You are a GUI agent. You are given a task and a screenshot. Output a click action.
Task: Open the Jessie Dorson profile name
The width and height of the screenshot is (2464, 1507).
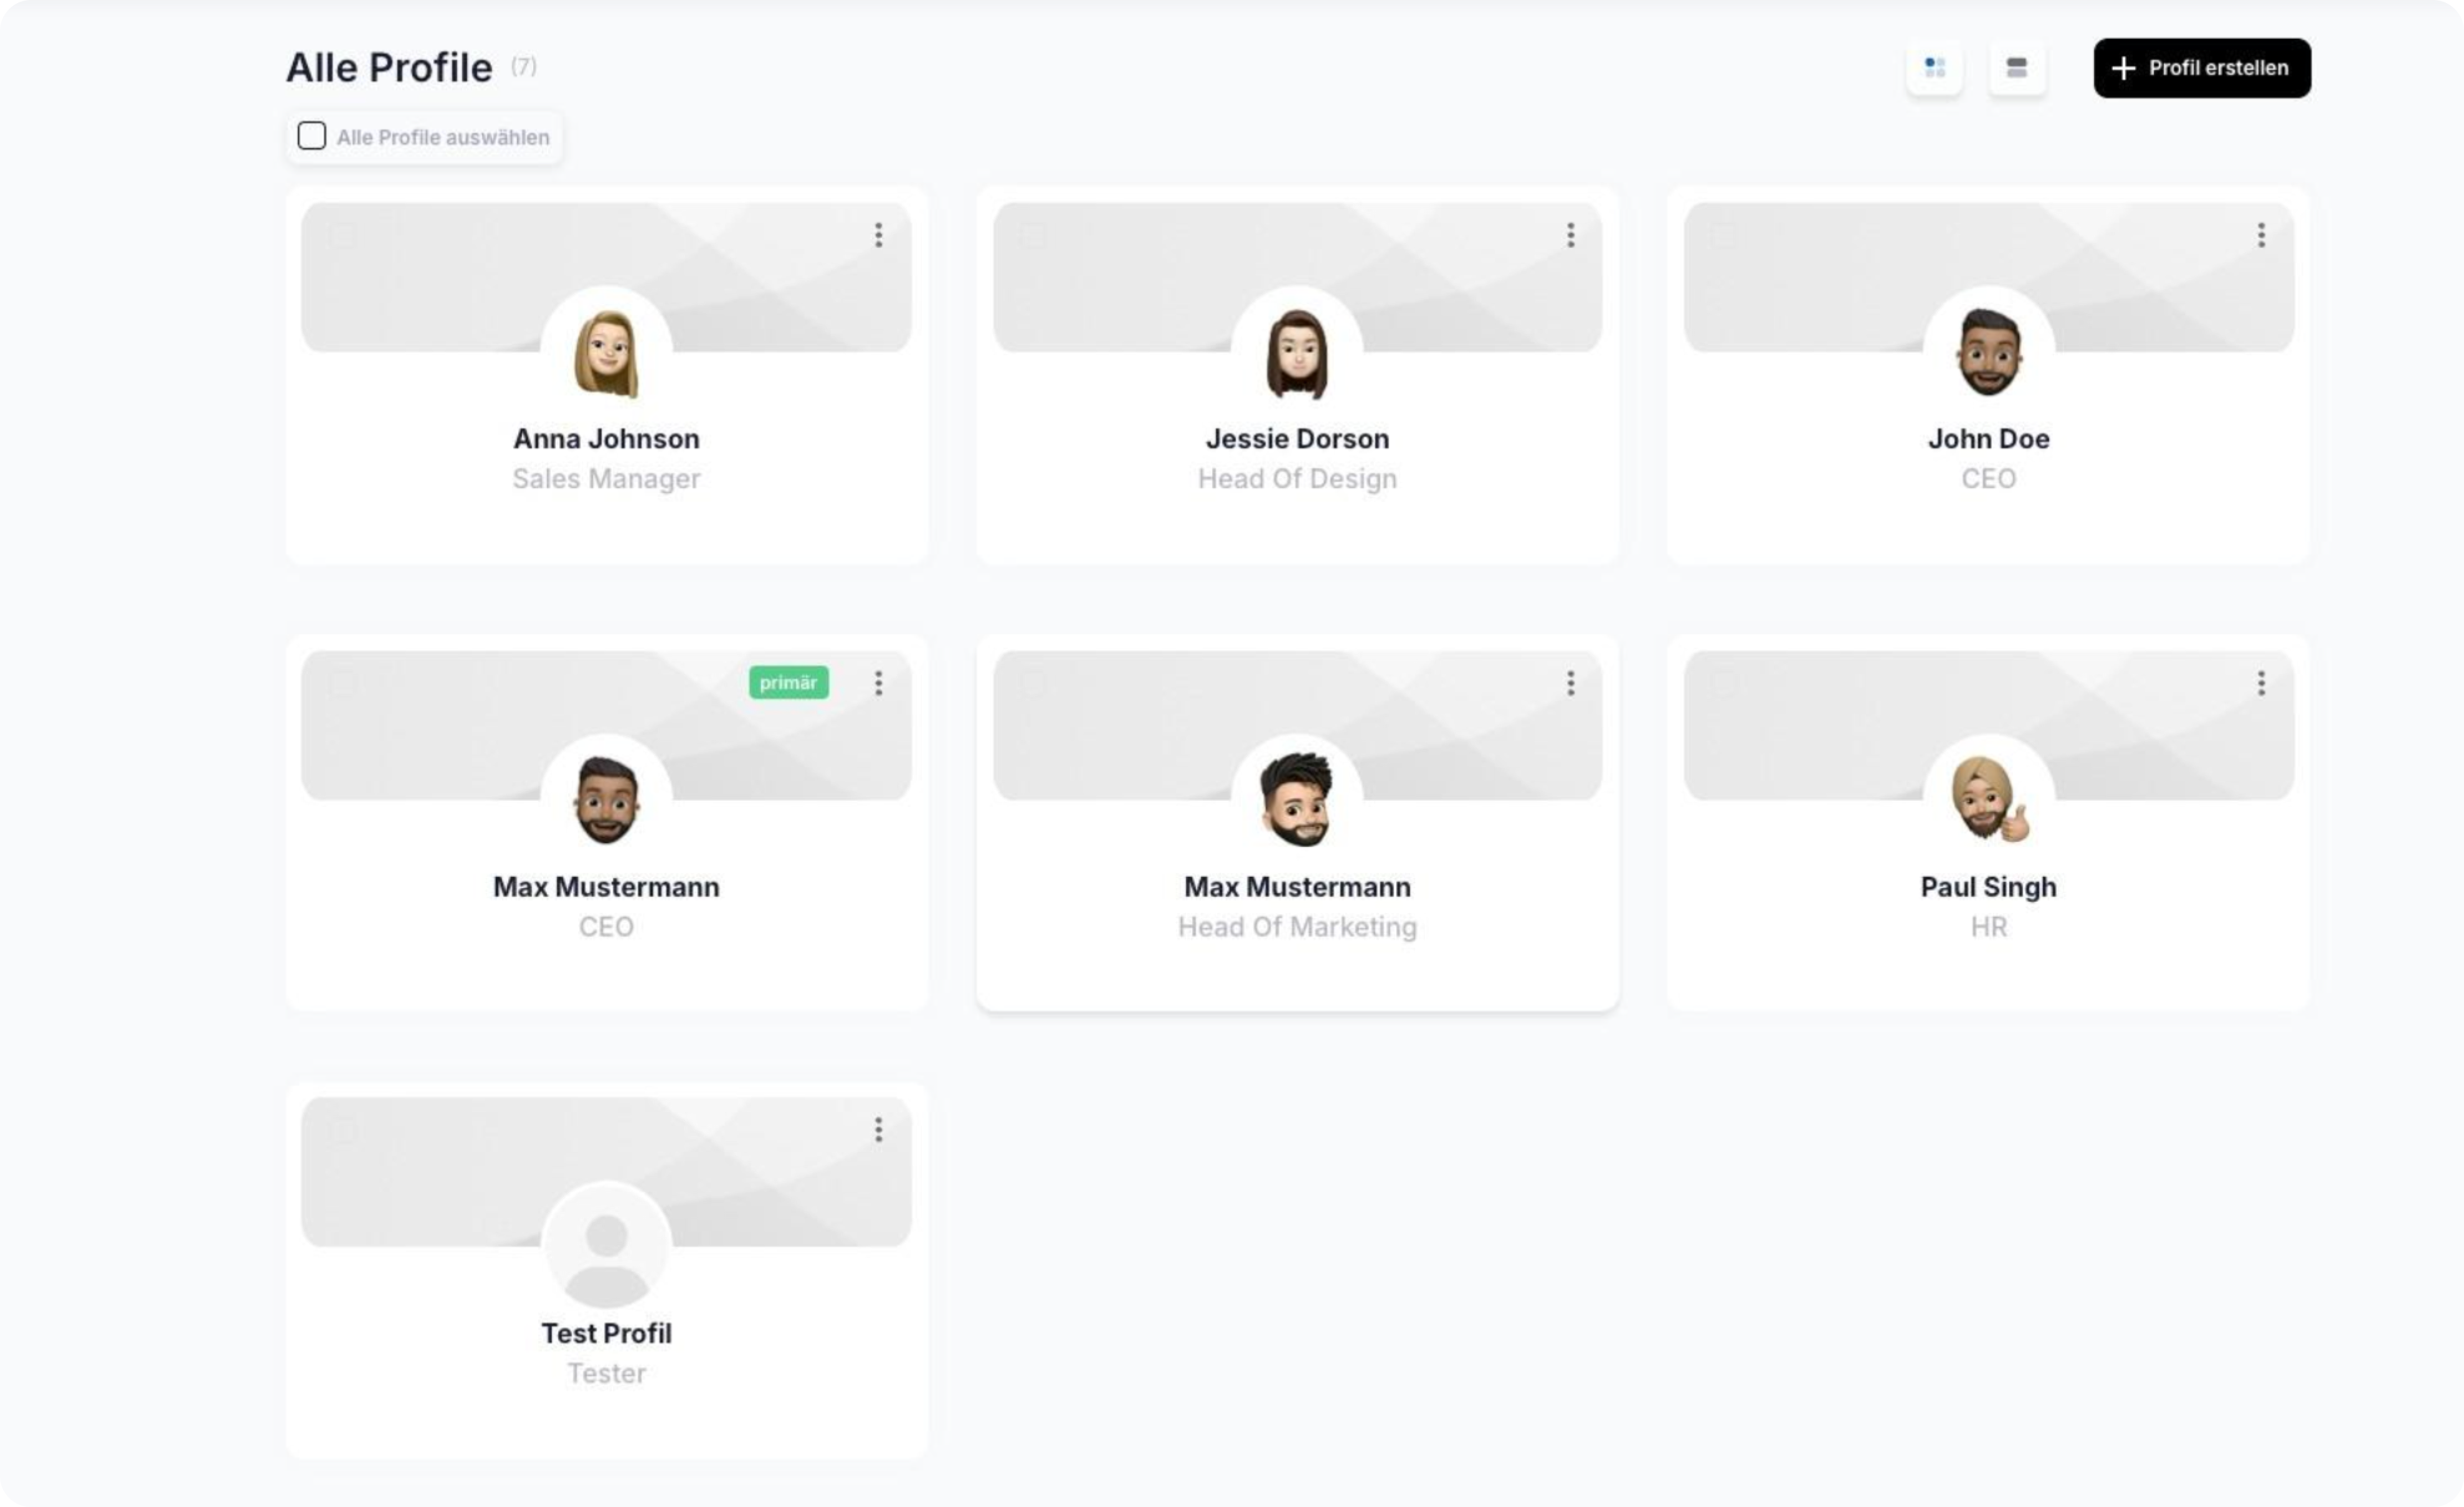1297,439
